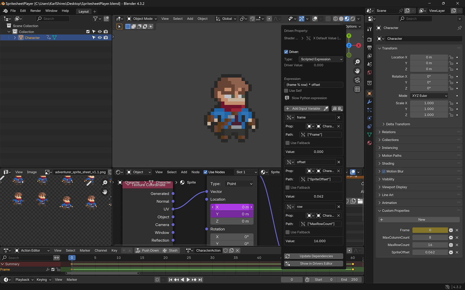
Task: Open the File menu
Action: point(13,11)
